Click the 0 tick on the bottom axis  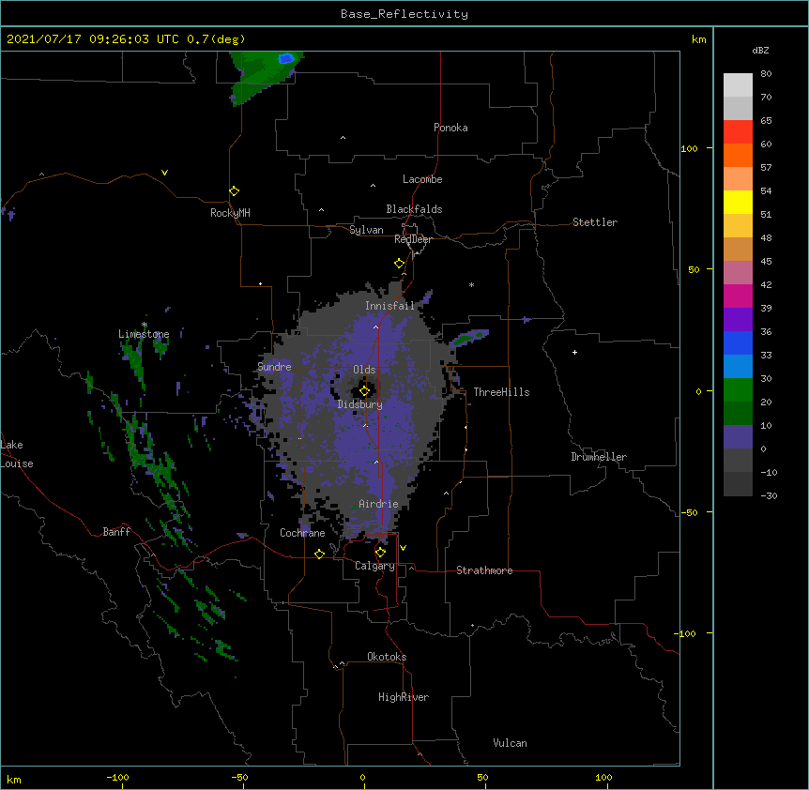coord(363,777)
